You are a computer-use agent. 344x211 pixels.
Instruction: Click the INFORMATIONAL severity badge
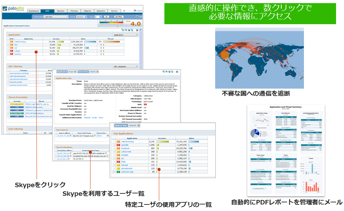17,113
